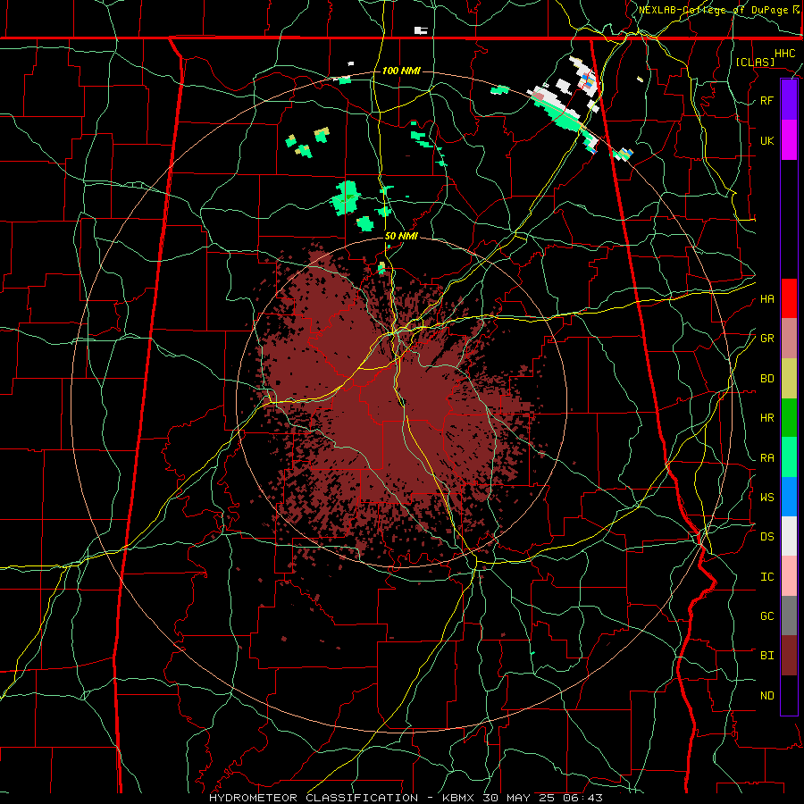Click the 06:43 timestamp

582,798
